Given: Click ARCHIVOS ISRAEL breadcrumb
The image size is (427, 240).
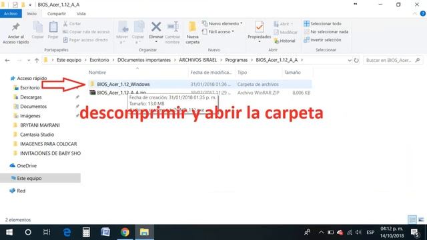Looking at the screenshot, I should pos(197,60).
